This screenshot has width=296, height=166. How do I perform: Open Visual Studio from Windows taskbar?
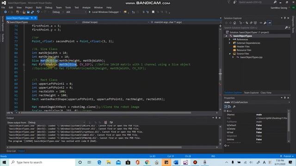185,162
